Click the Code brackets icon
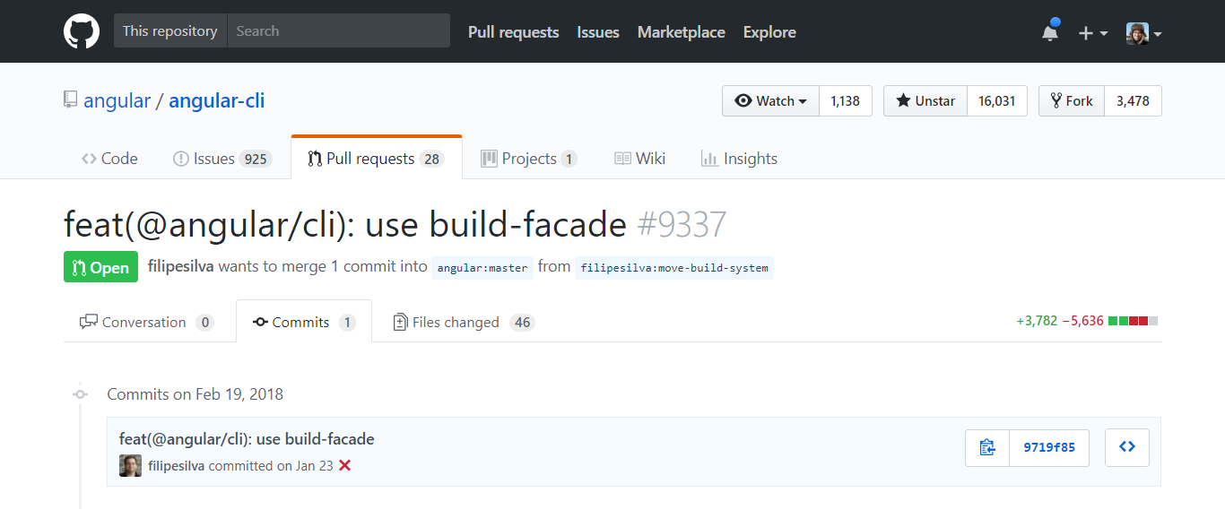Screen dimensions: 1225x527 click(89, 159)
